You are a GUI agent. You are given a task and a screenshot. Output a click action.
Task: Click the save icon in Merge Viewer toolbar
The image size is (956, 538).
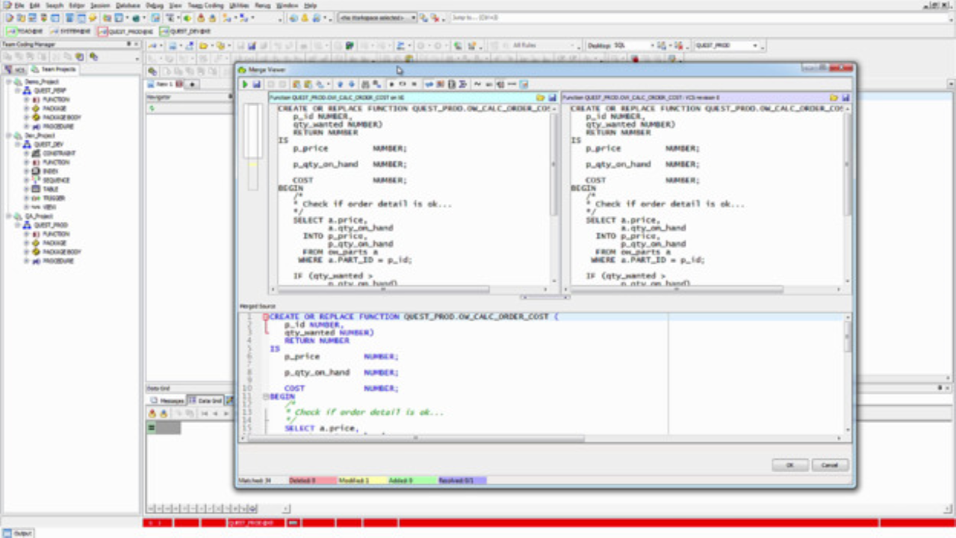pos(256,84)
